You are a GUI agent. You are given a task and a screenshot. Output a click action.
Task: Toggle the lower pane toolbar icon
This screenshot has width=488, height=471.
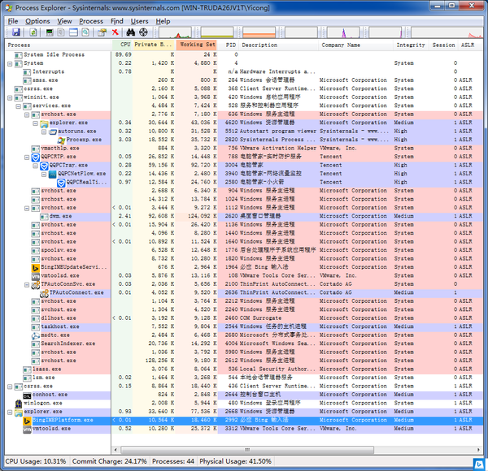coord(73,32)
